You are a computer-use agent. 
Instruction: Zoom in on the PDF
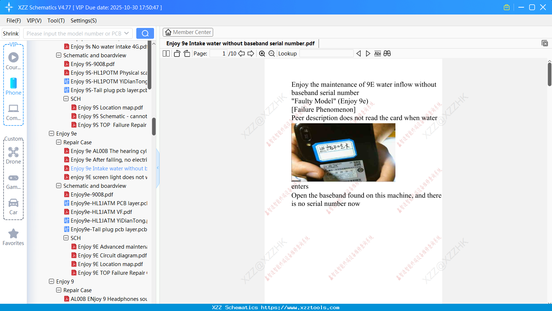262,53
